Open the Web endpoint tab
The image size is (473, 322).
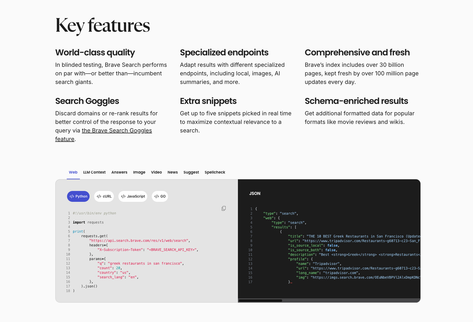[x=73, y=172]
